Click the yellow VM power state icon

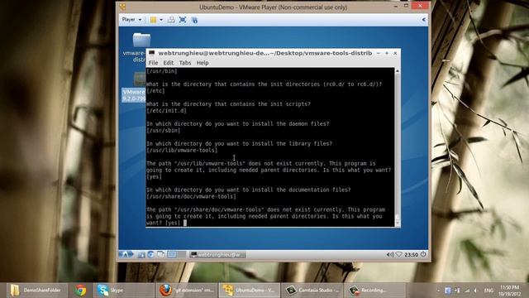pyautogui.click(x=153, y=20)
